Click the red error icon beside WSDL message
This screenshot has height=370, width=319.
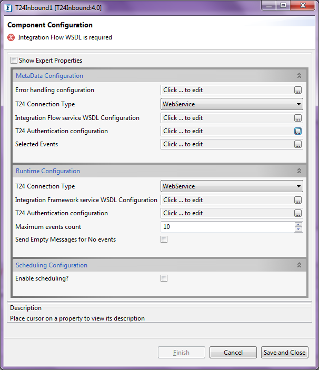click(11, 37)
